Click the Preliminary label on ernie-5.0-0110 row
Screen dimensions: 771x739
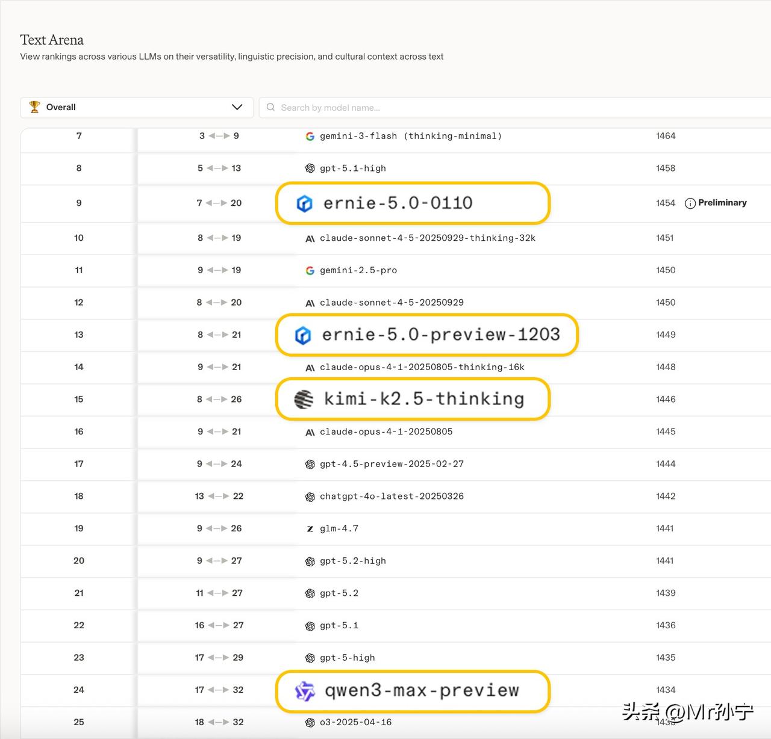(x=722, y=203)
